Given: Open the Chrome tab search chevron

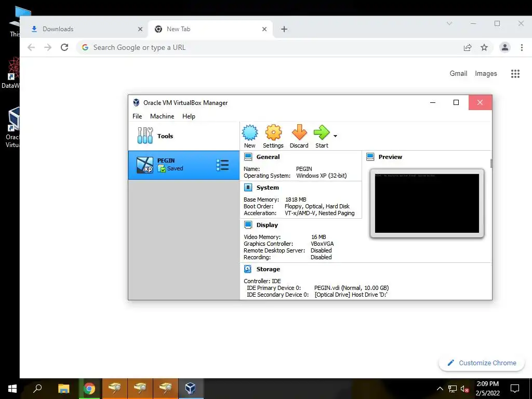Looking at the screenshot, I should (x=449, y=23).
